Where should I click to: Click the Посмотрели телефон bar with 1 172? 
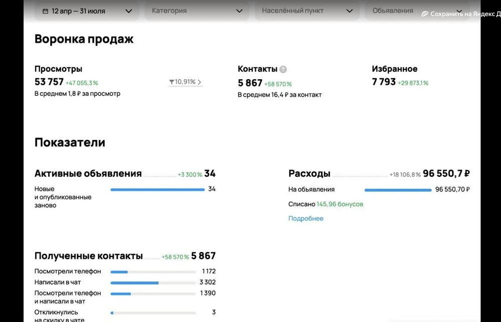(153, 272)
